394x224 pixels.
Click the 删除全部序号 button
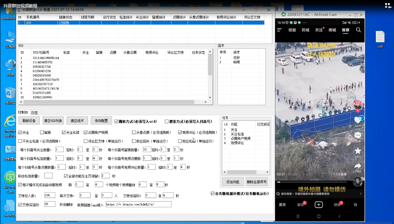coord(257,182)
